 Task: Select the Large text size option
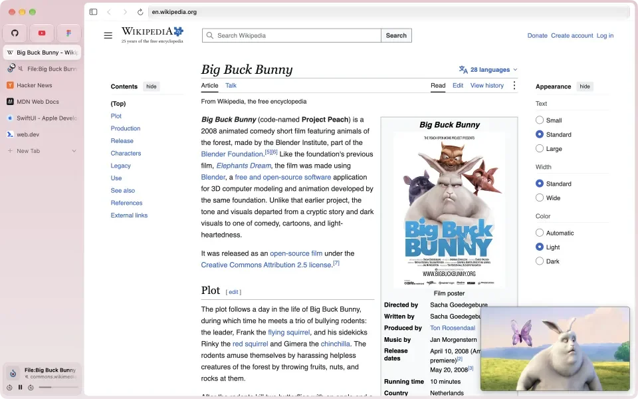click(540, 148)
